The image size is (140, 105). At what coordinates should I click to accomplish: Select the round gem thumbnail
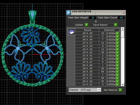point(71,32)
